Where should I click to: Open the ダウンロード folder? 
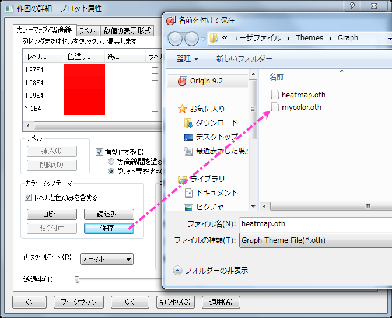211,123
